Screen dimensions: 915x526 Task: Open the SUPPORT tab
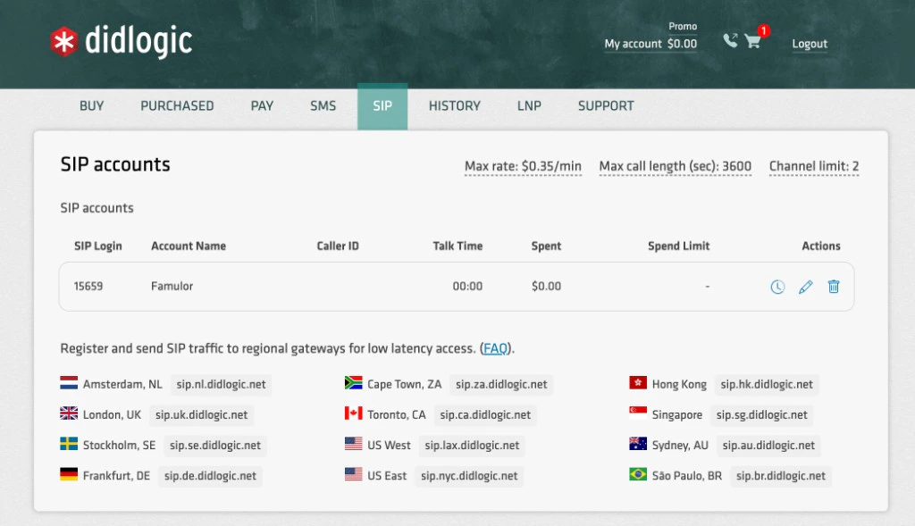tap(606, 105)
